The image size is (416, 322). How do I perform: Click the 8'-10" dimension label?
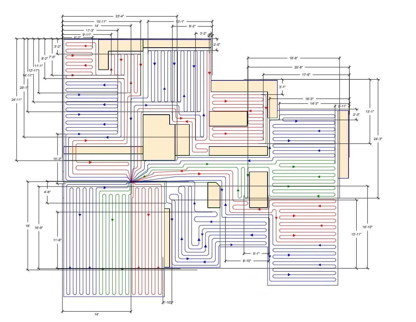pos(247,261)
